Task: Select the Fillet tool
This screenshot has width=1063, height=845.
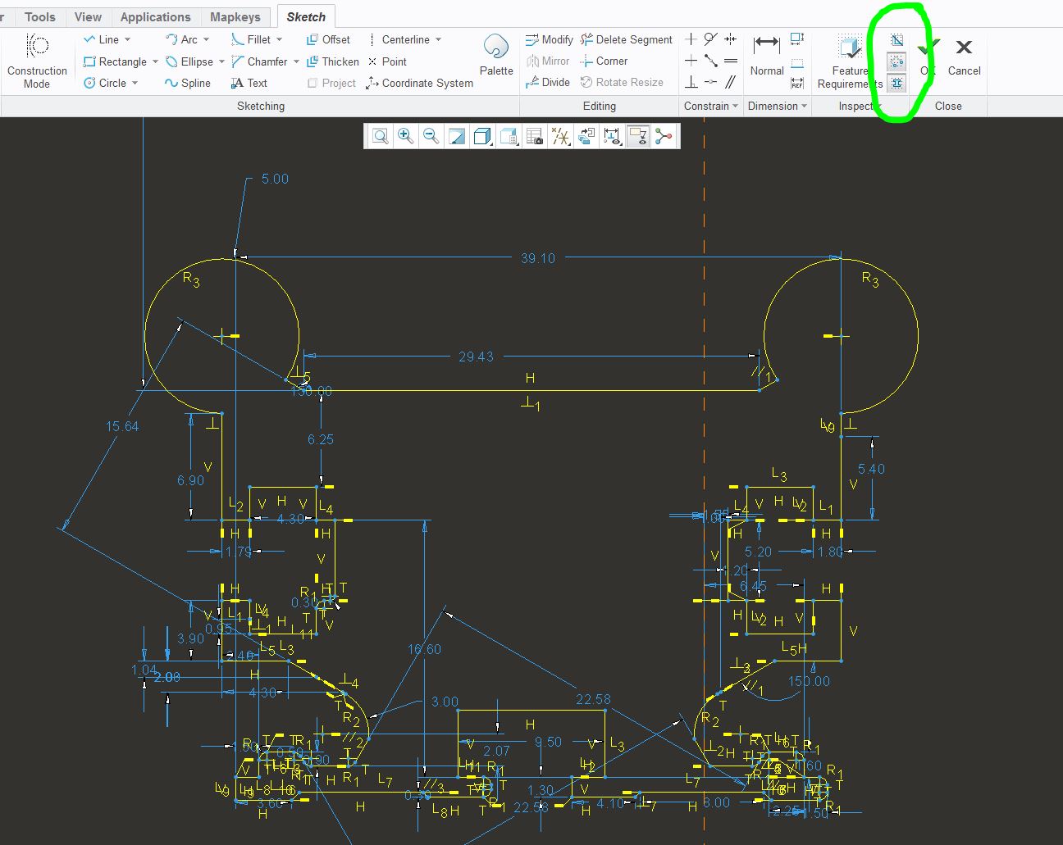Action: [251, 39]
